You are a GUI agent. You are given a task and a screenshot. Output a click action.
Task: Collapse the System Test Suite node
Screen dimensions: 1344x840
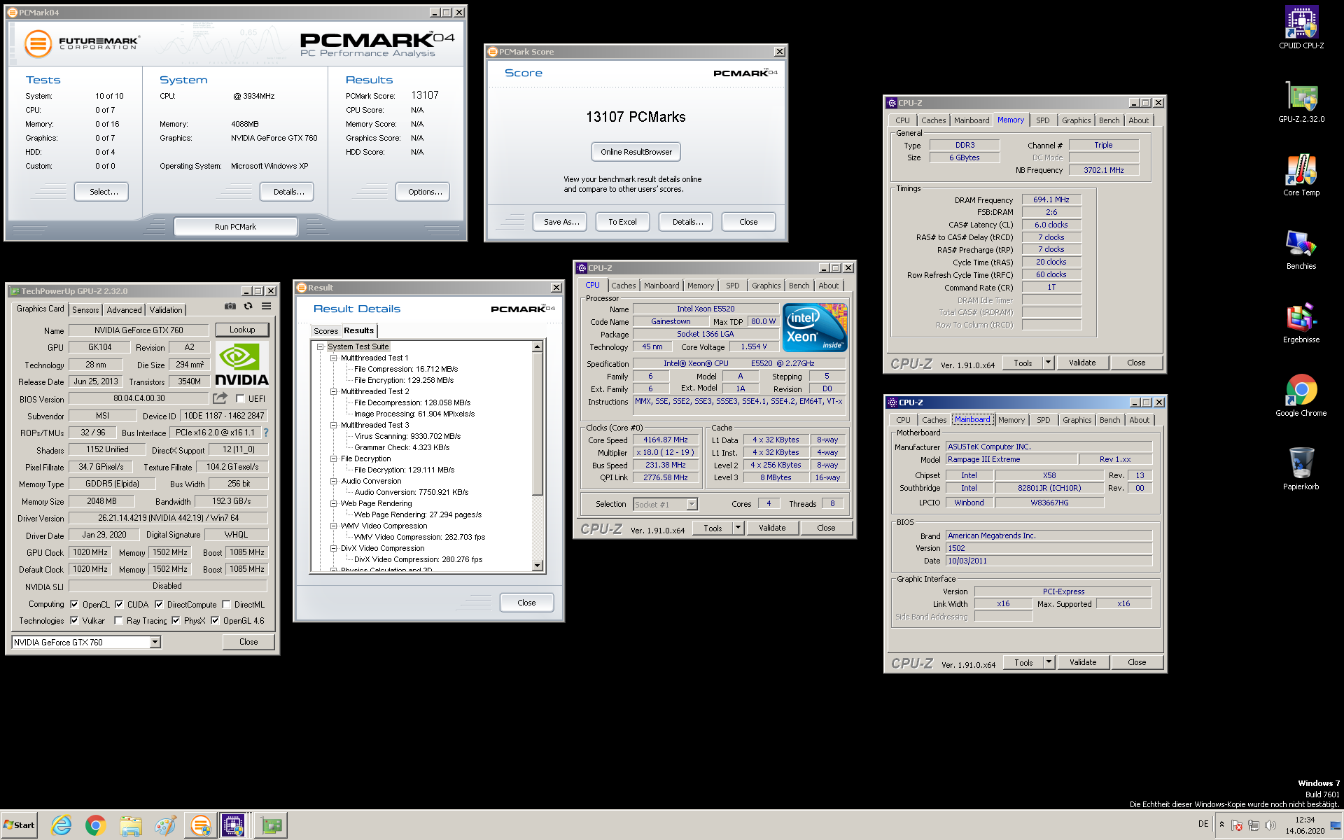point(320,347)
